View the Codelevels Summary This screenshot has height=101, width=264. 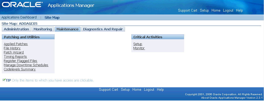coord(20,69)
